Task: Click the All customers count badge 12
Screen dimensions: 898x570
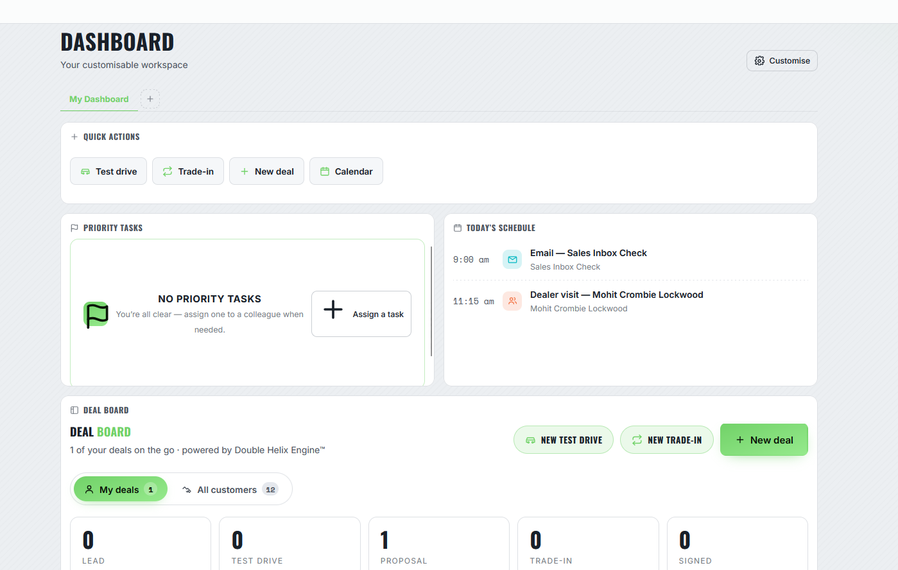Action: point(270,490)
